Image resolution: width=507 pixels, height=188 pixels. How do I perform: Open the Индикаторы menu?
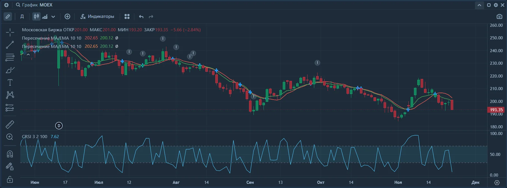pyautogui.click(x=97, y=16)
